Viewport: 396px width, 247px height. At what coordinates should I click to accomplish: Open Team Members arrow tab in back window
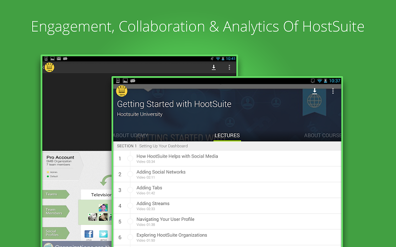[55, 211]
